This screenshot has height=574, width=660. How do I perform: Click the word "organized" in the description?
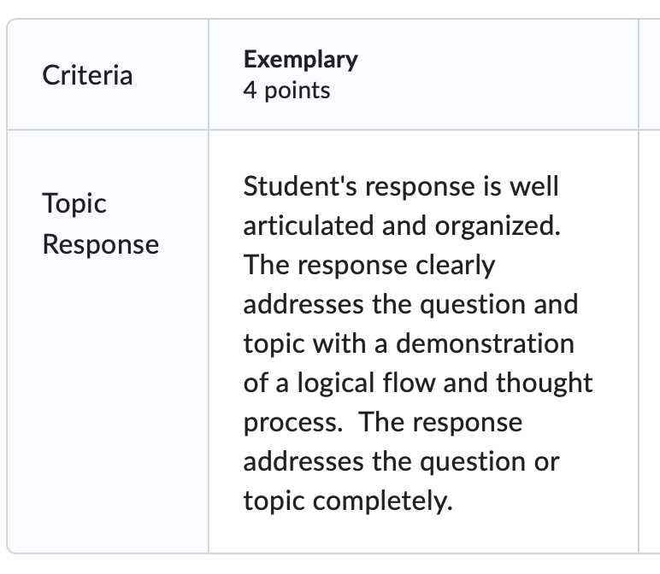[498, 226]
